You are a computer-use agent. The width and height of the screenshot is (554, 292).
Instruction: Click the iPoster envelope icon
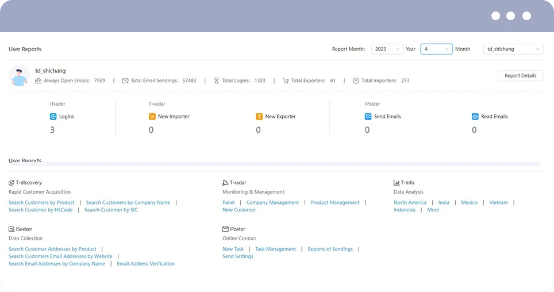click(225, 229)
